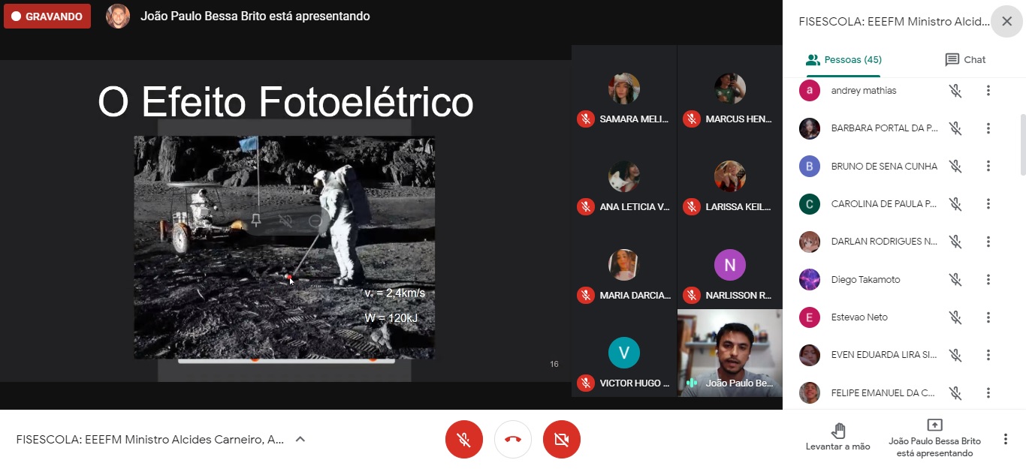Open more options for DARLAN RODRIGUES

click(x=988, y=242)
